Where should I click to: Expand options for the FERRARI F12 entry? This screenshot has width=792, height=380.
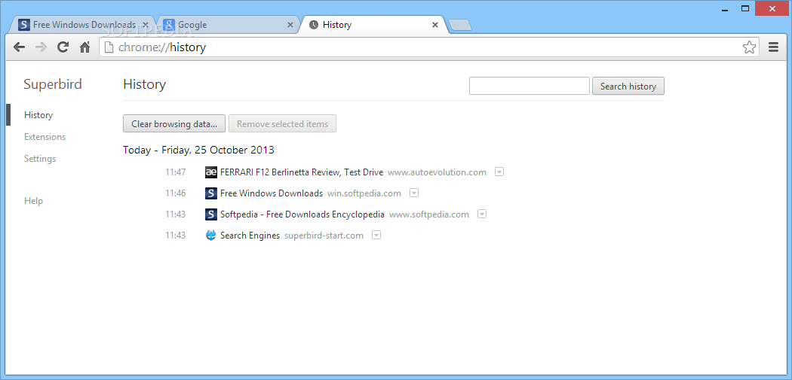(x=499, y=172)
